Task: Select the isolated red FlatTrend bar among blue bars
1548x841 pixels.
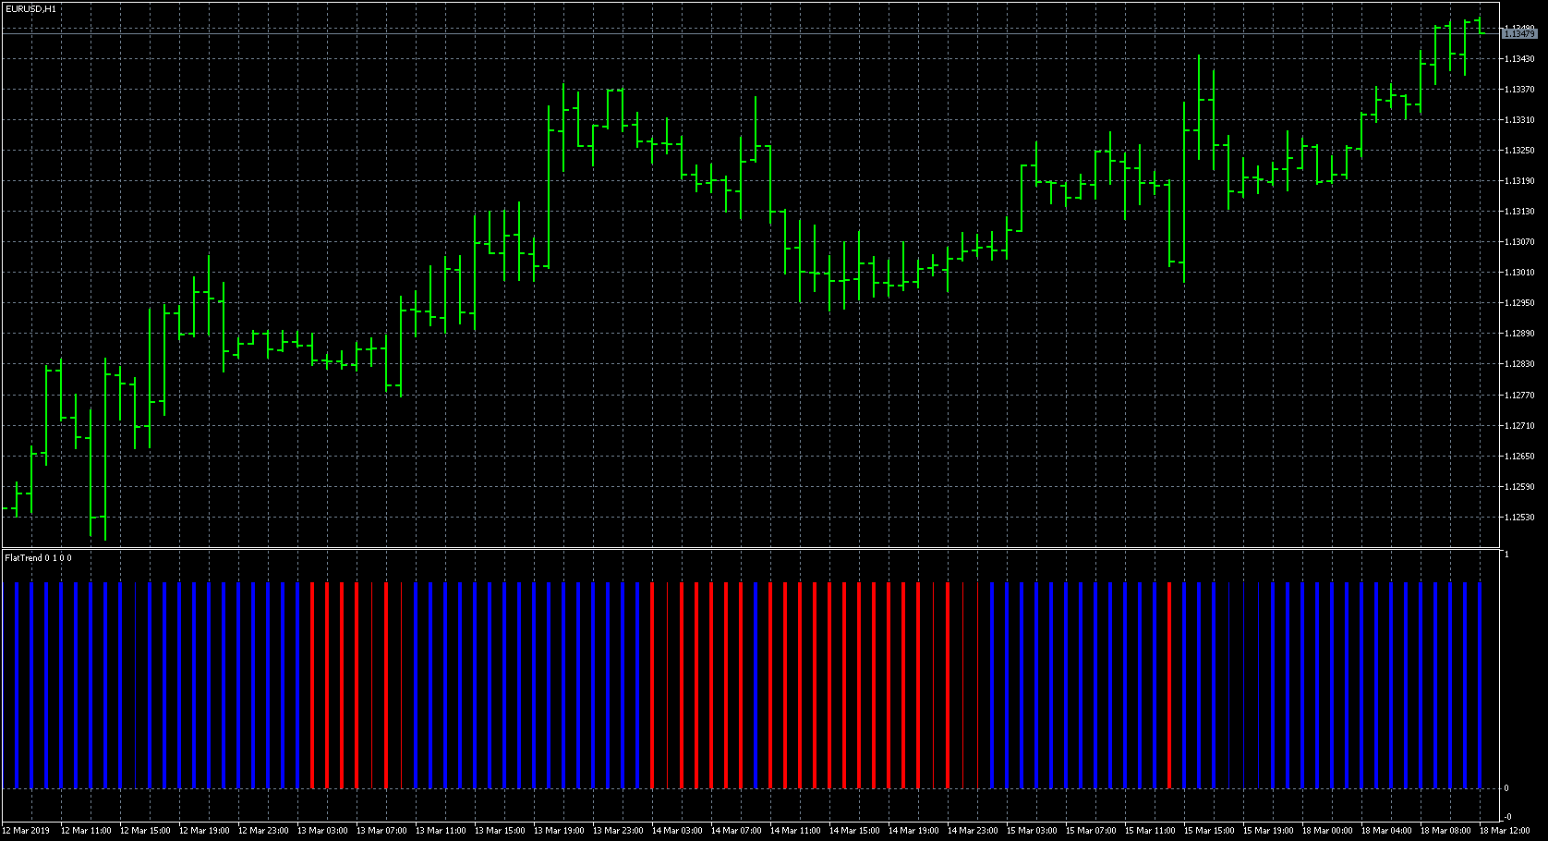Action: [1169, 684]
